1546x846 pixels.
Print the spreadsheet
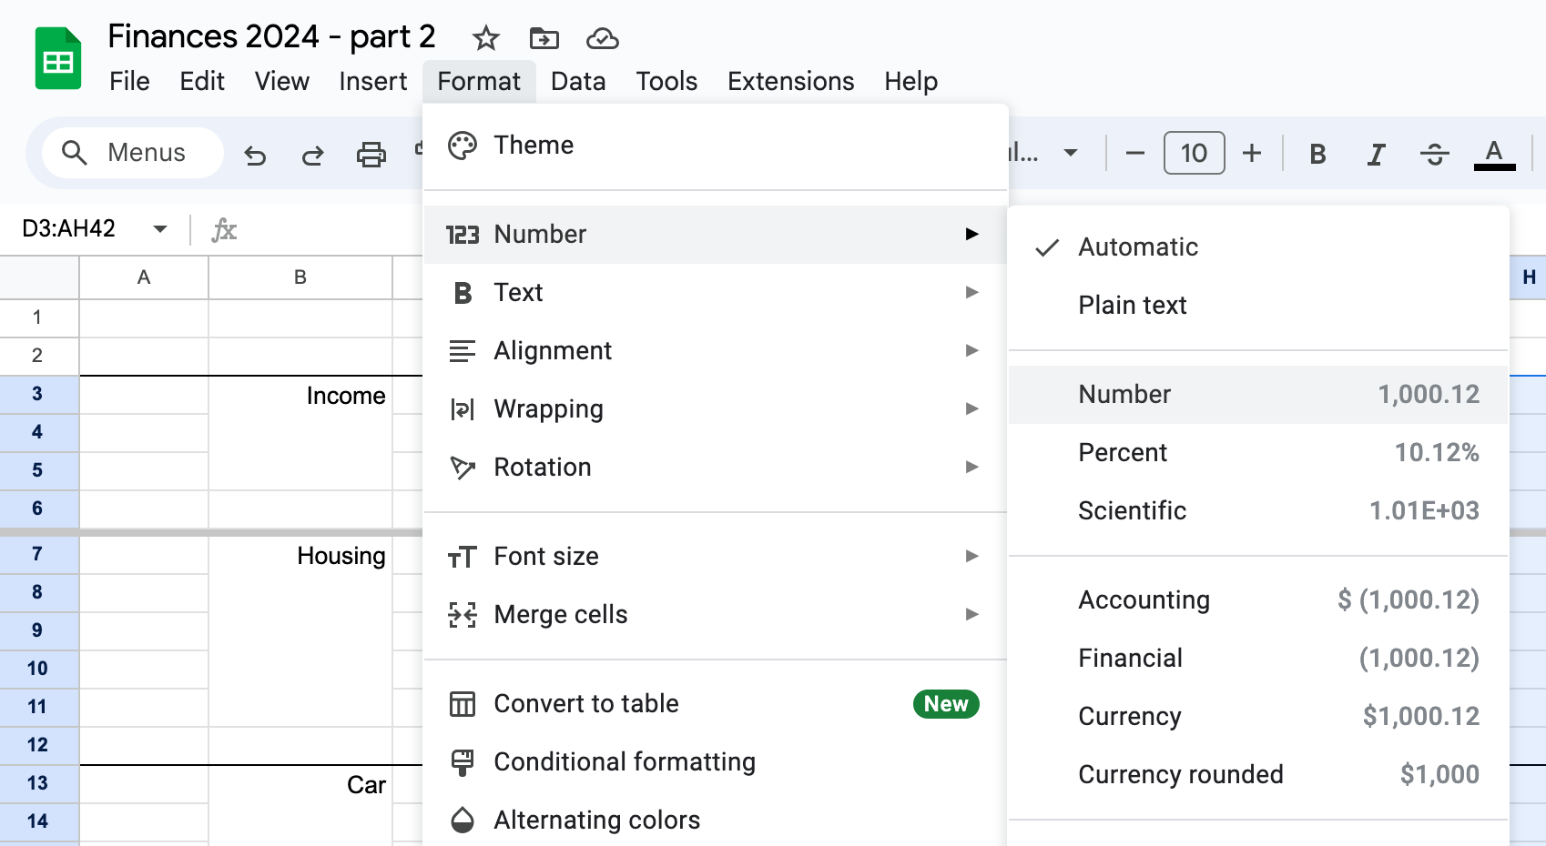pyautogui.click(x=371, y=155)
